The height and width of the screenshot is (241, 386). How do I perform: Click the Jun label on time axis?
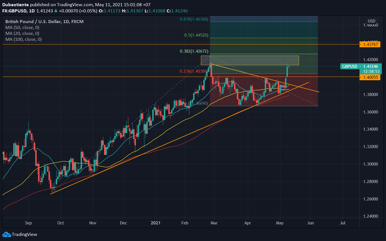click(310, 223)
